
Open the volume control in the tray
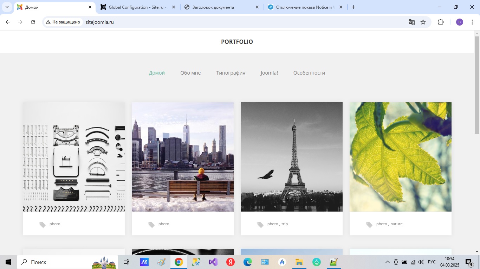point(421,262)
